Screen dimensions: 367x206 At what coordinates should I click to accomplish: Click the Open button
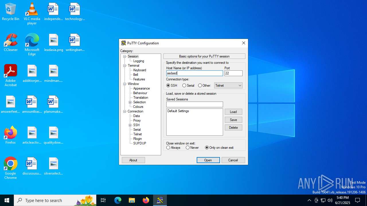[208, 160]
